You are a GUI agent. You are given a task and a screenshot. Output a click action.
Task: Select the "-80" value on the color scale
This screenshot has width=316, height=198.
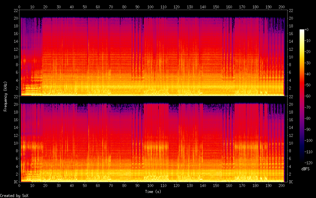pos(308,119)
